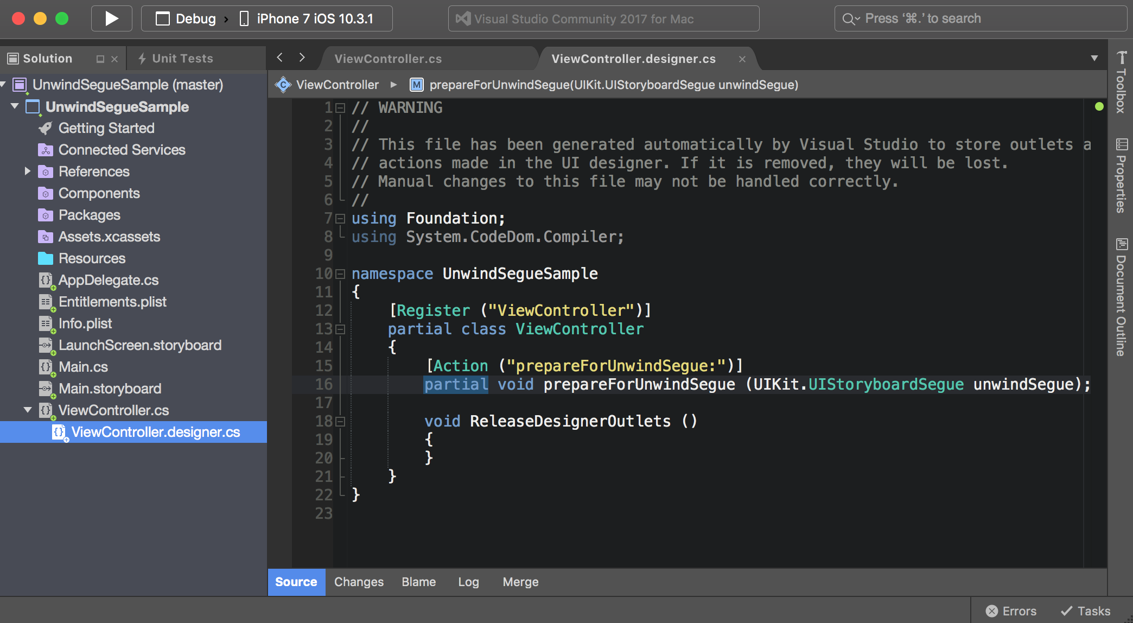The image size is (1133, 623).
Task: Click the Main.cs file icon
Action: [46, 367]
